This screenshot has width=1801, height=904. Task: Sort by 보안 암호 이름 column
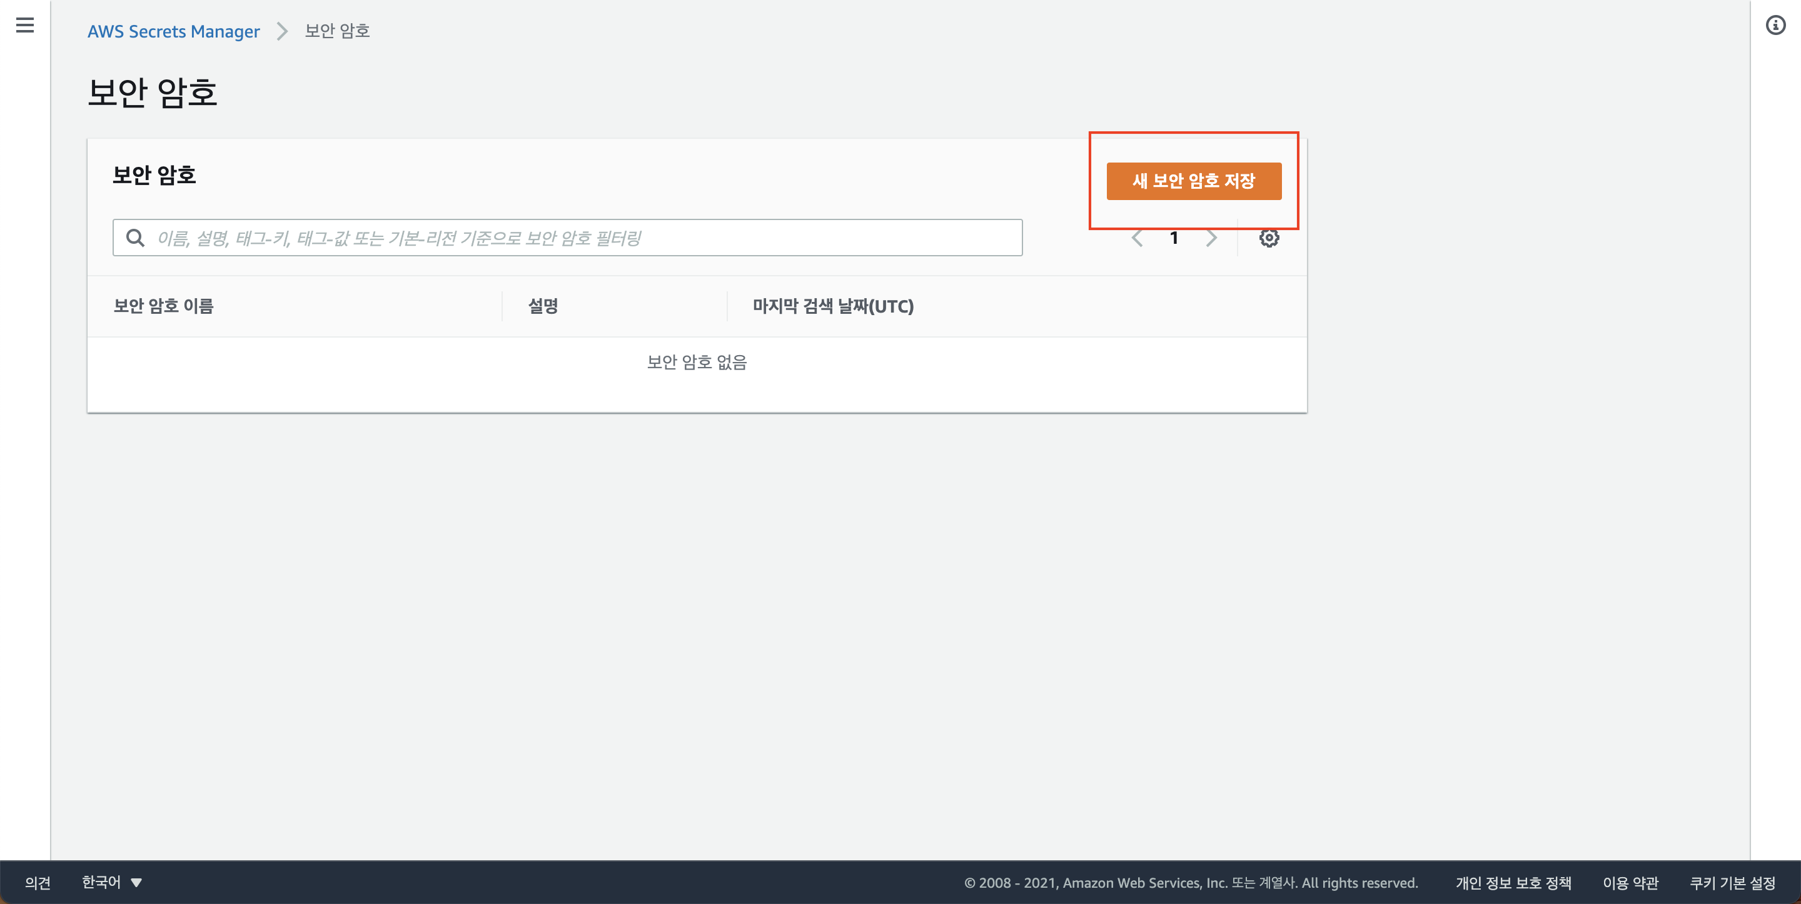(x=164, y=306)
